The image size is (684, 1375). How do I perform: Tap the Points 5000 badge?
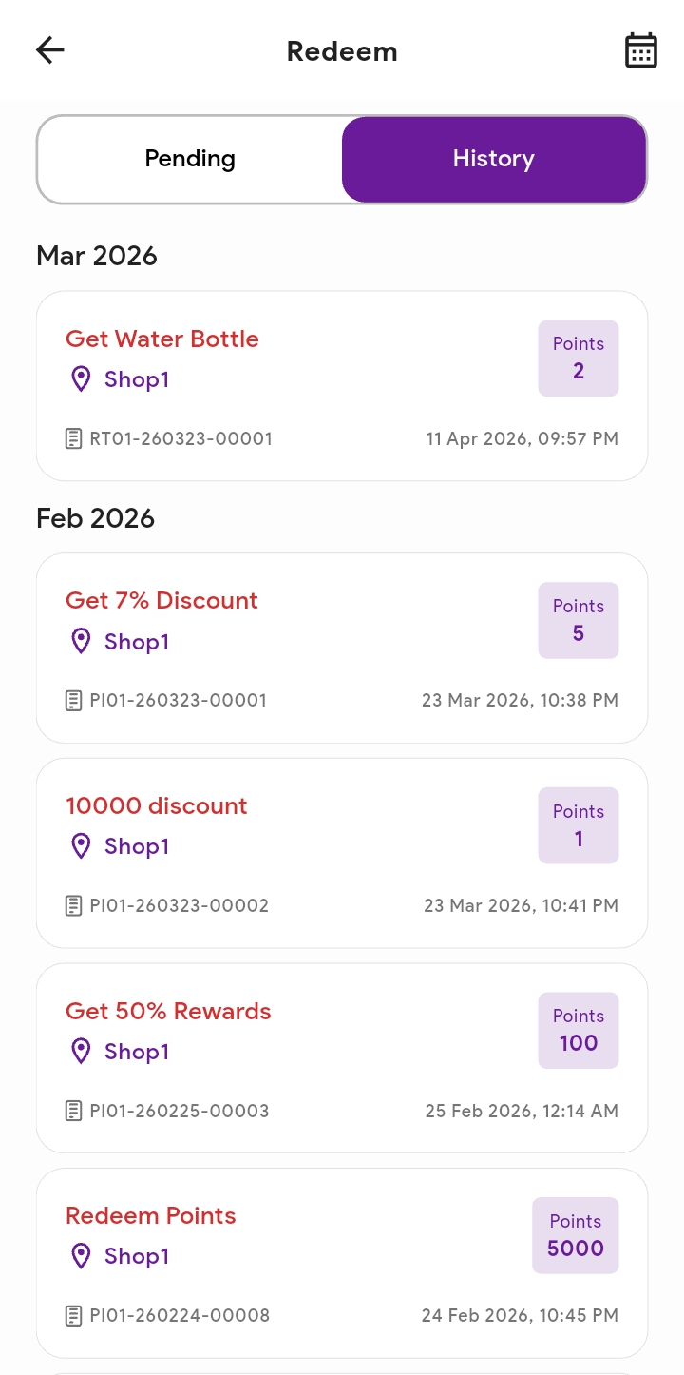(575, 1235)
